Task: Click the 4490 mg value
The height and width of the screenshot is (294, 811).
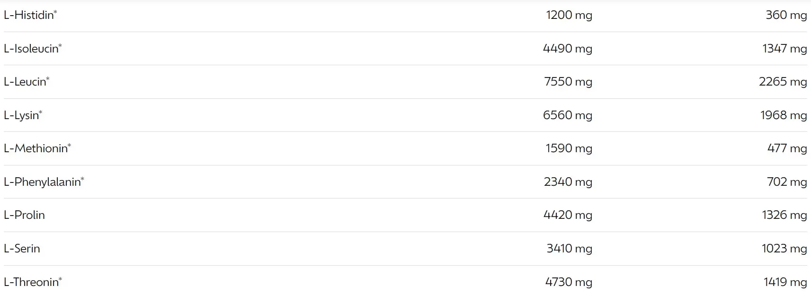Action: tap(568, 48)
